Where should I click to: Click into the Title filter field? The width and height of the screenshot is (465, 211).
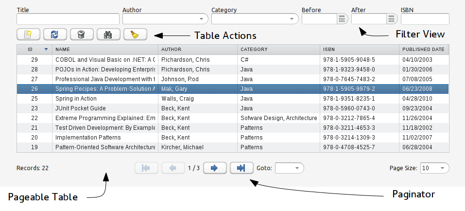tap(68, 19)
